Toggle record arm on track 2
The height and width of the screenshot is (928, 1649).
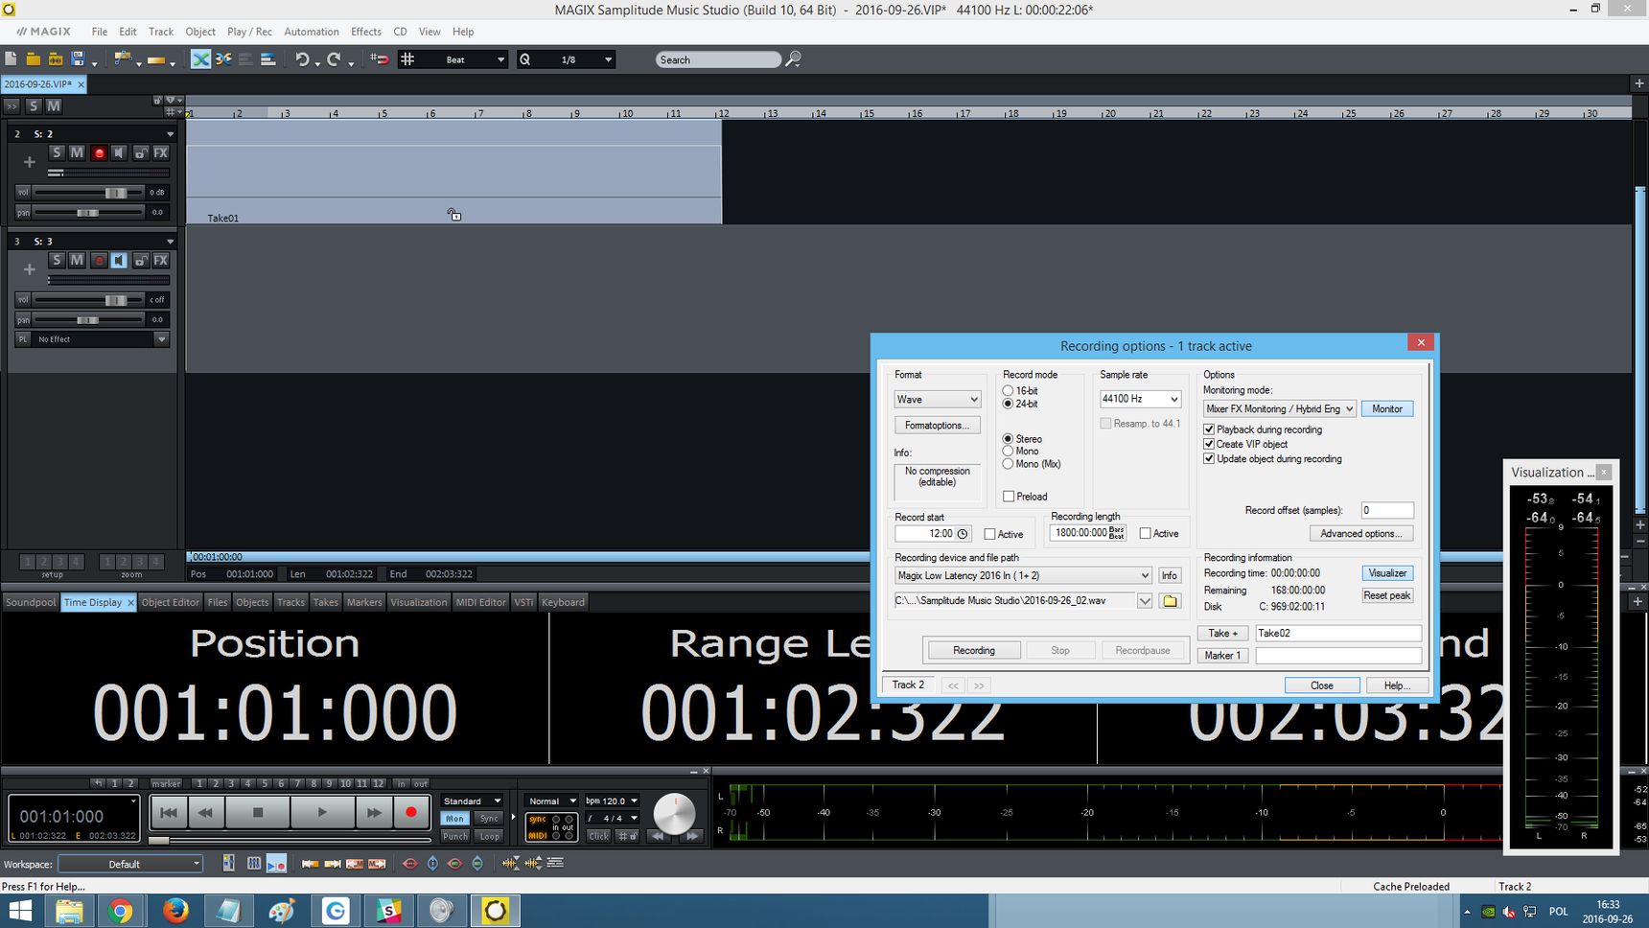click(x=99, y=152)
